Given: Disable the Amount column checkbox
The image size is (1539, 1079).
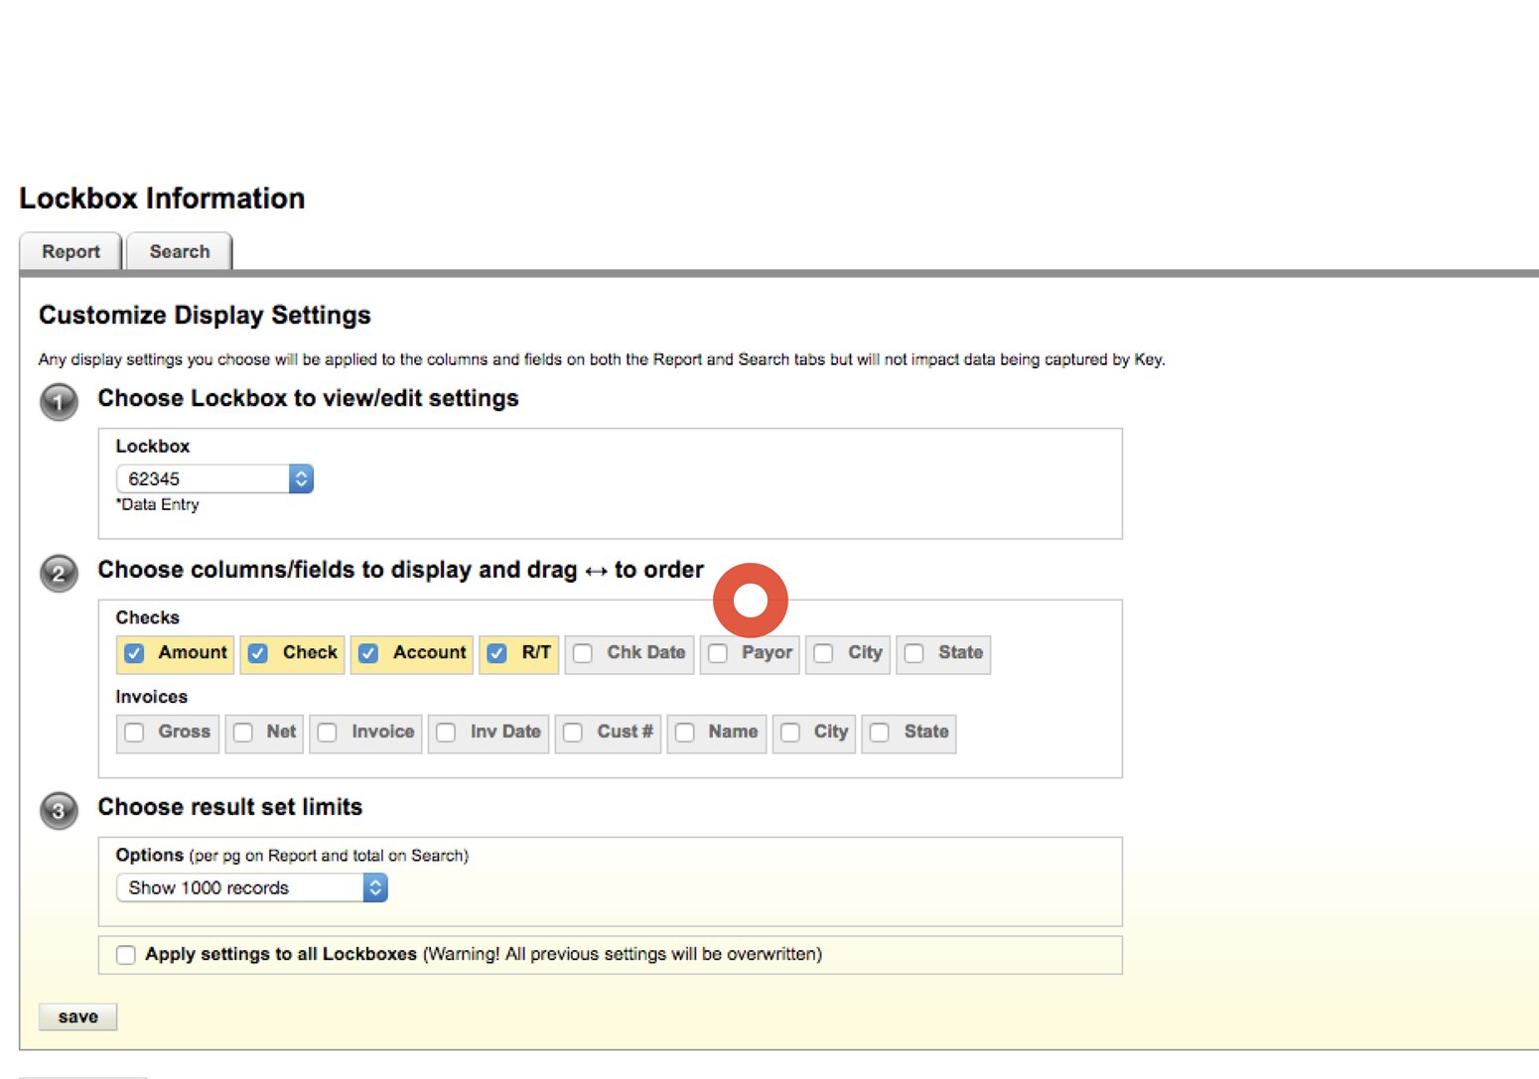Looking at the screenshot, I should pyautogui.click(x=134, y=653).
